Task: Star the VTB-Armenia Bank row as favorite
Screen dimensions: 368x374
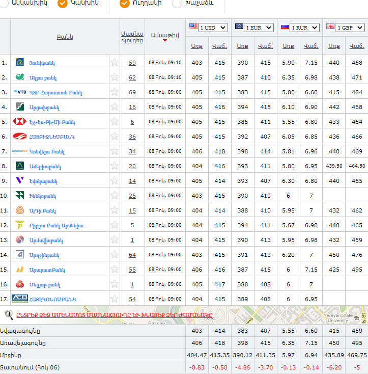Action: click(x=115, y=92)
